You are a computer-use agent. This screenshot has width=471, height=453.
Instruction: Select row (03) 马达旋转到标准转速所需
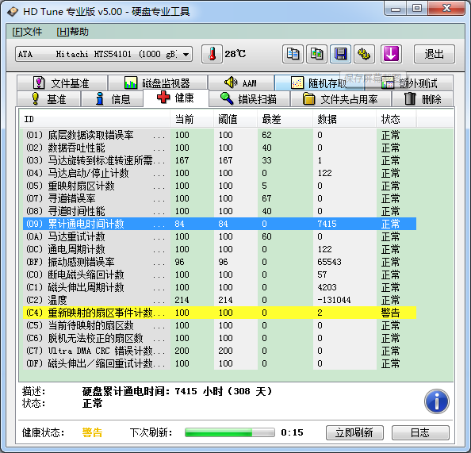[x=220, y=160]
